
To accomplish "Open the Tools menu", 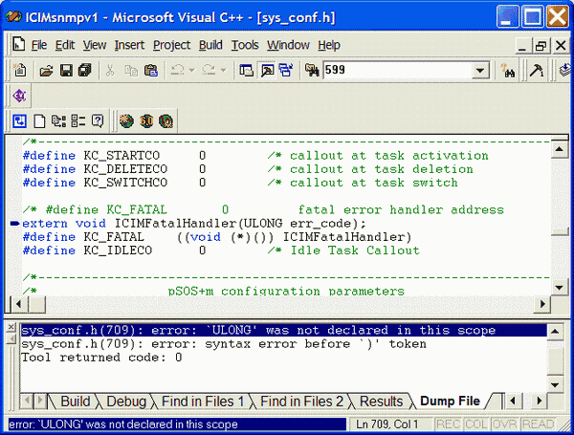I will (245, 45).
